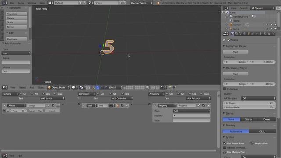Click the Duplicate button

pos(17,39)
